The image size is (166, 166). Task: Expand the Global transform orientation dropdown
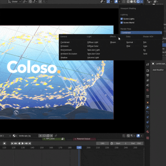tap(14, 2)
